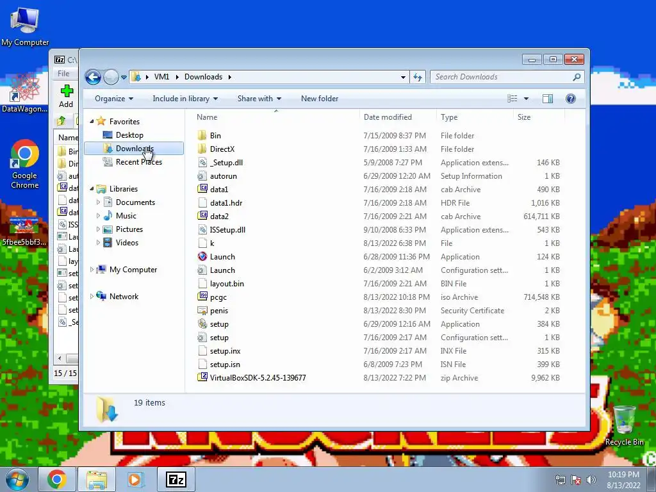Expand the Documents library node

[98, 202]
